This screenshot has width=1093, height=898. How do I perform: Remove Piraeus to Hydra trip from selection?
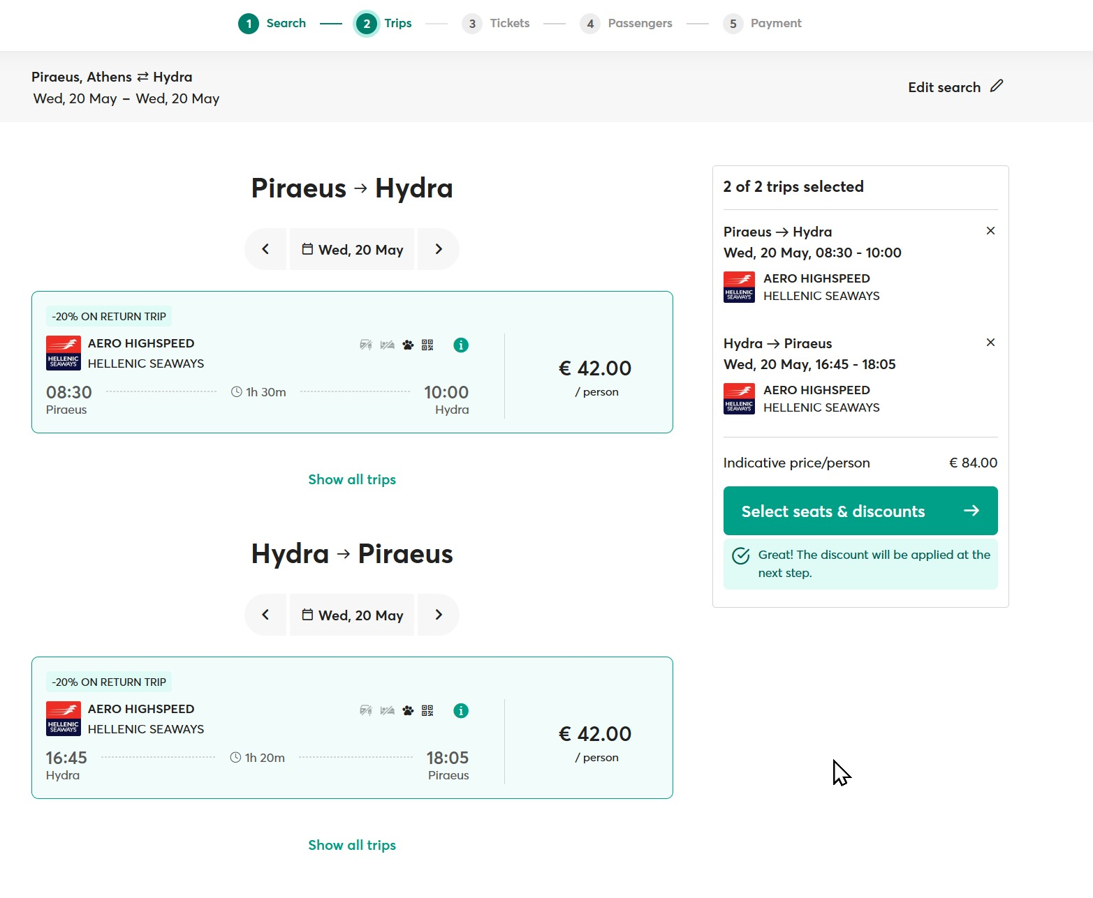click(x=990, y=231)
